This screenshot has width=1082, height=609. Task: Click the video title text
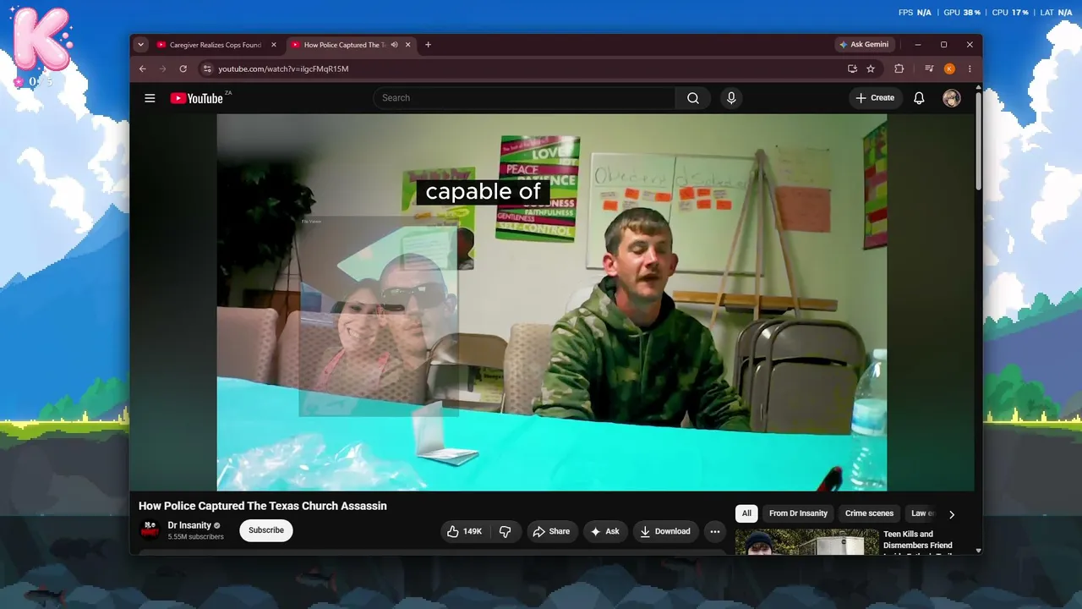pos(263,506)
